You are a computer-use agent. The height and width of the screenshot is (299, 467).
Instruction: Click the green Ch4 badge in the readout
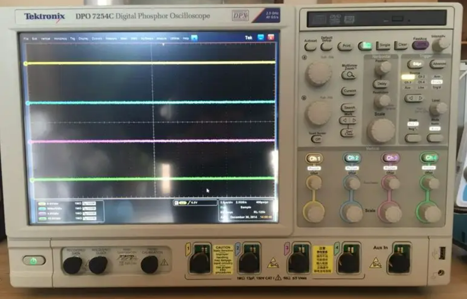42,219
